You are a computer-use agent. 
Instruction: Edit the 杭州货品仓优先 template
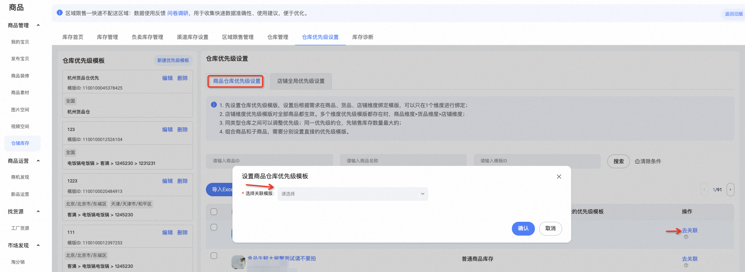coord(167,78)
